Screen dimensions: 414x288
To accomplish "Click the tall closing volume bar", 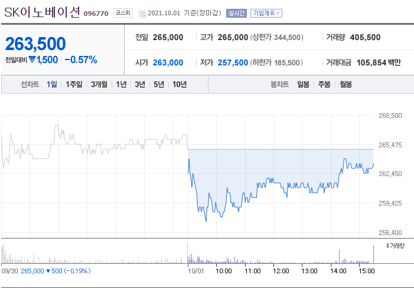I will (x=373, y=254).
